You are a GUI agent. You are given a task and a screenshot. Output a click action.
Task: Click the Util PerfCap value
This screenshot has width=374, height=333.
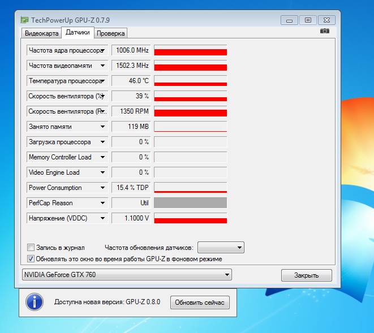[131, 203]
